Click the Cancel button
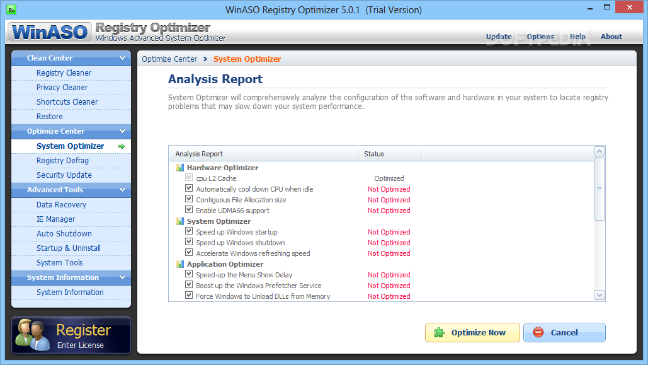Viewport: 648px width, 365px height. click(564, 332)
